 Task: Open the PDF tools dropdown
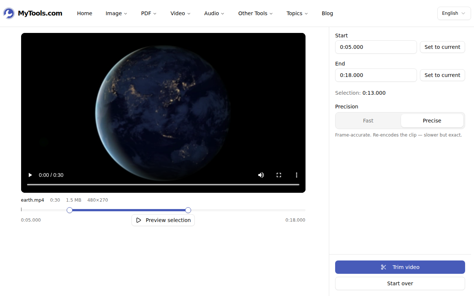(148, 13)
